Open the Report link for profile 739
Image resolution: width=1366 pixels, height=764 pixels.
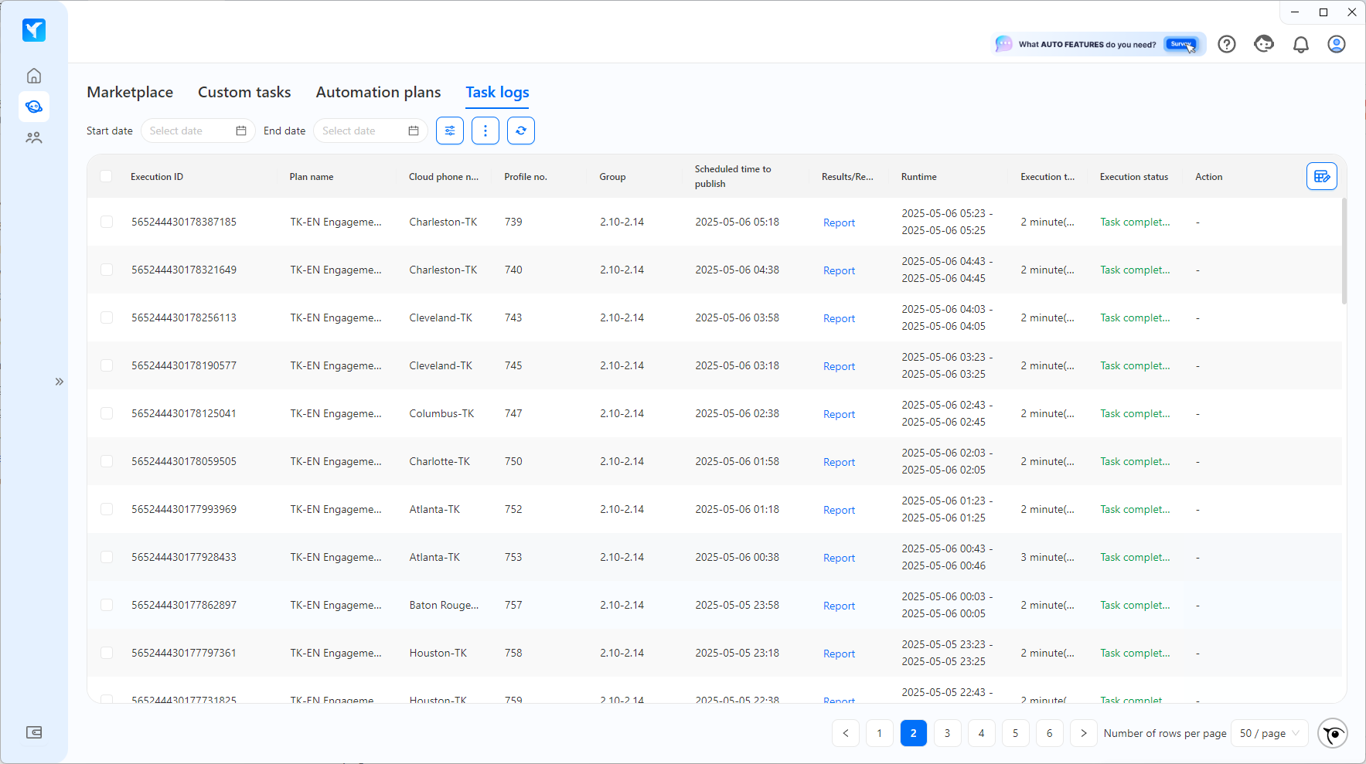pos(839,222)
